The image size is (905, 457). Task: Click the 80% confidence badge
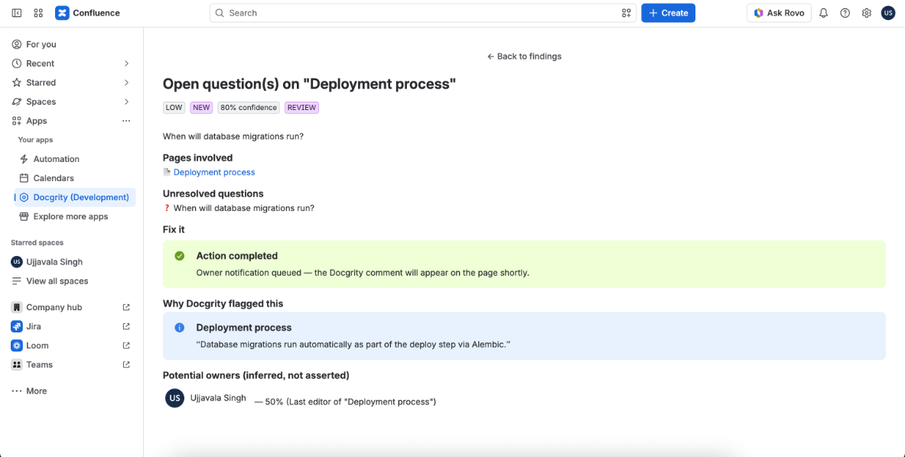pyautogui.click(x=249, y=108)
